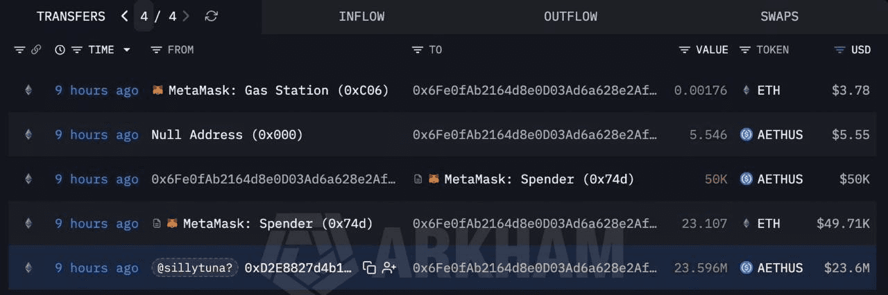
Task: Switch to the INFLOW tab
Action: [x=361, y=17]
